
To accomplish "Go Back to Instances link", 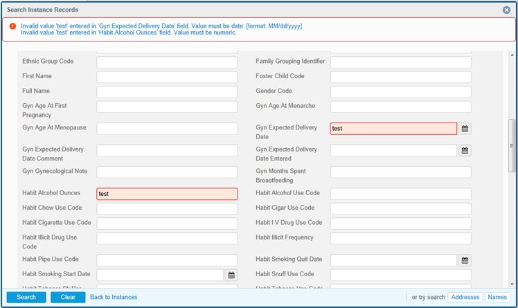I will pyautogui.click(x=114, y=297).
